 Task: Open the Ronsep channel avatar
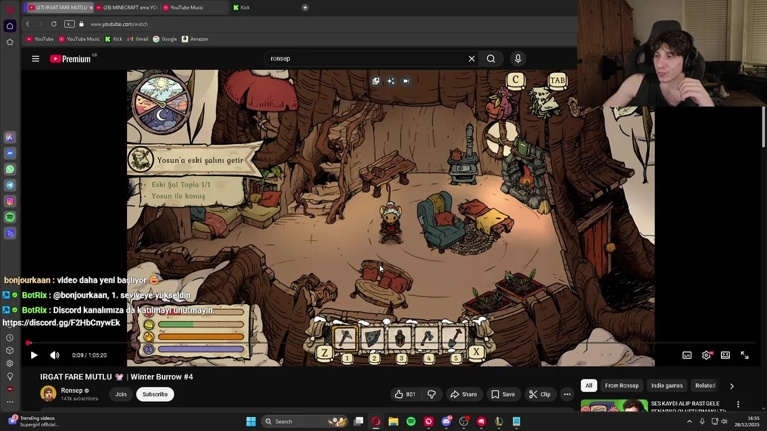48,393
